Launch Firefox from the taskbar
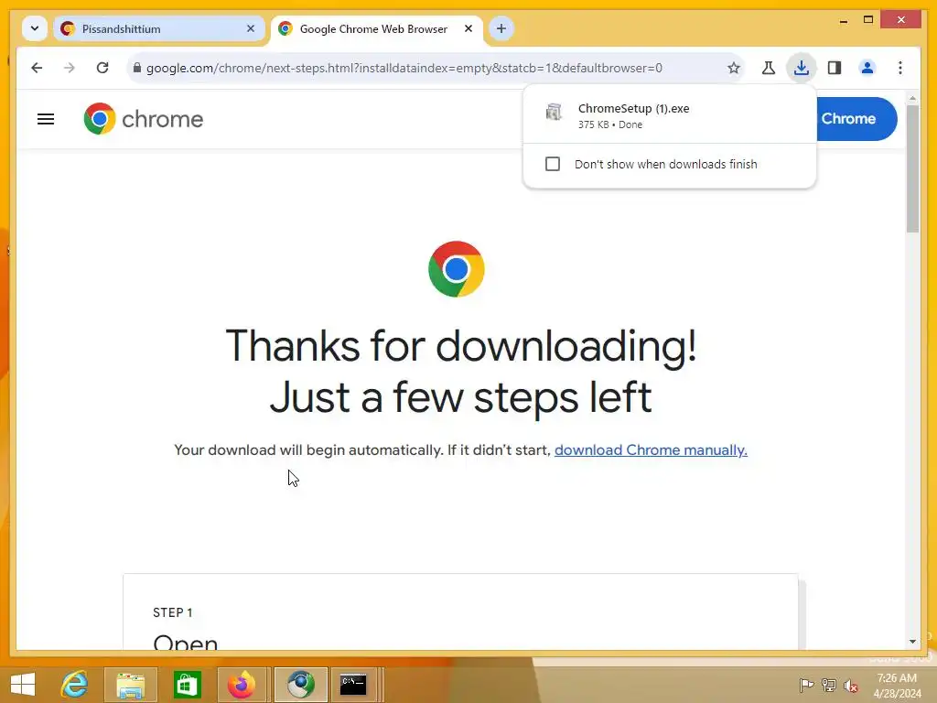The width and height of the screenshot is (937, 703). [x=242, y=685]
